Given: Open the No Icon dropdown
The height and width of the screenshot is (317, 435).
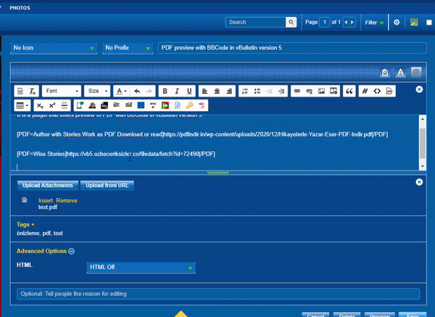Looking at the screenshot, I should [54, 48].
